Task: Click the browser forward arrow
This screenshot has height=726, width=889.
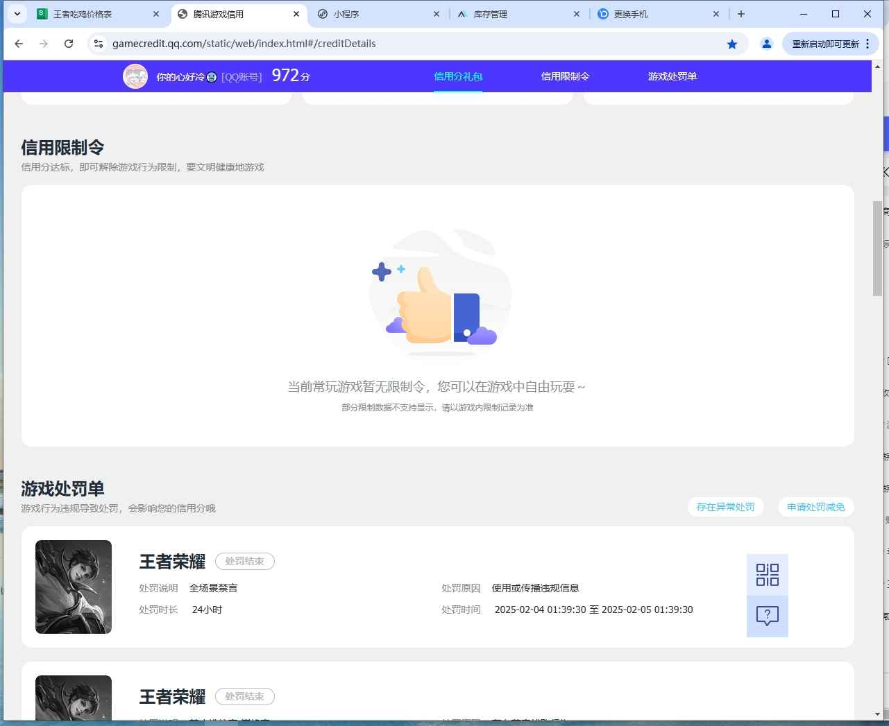Action: 44,44
